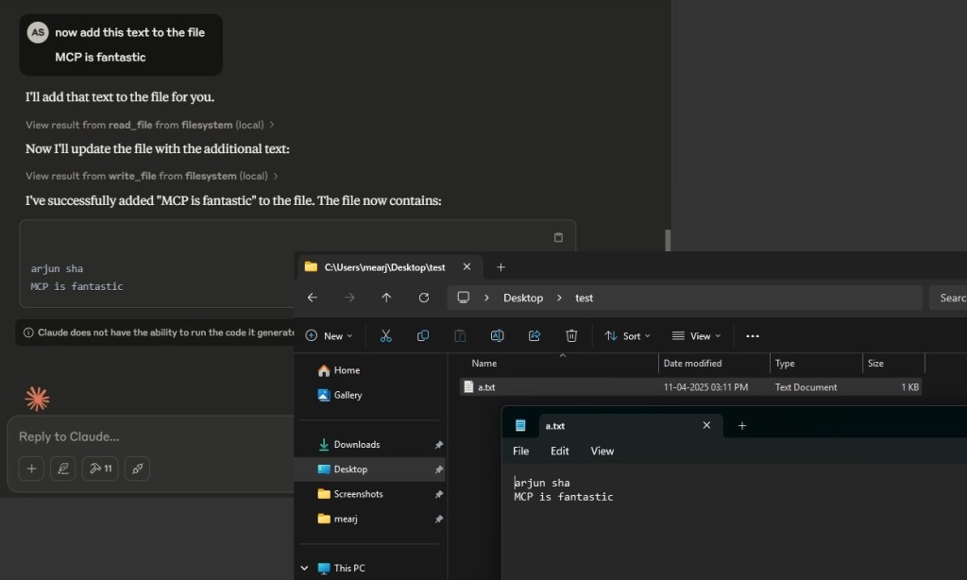This screenshot has height=580, width=967.
Task: Click the Rename icon in Explorer toolbar
Action: 498,335
